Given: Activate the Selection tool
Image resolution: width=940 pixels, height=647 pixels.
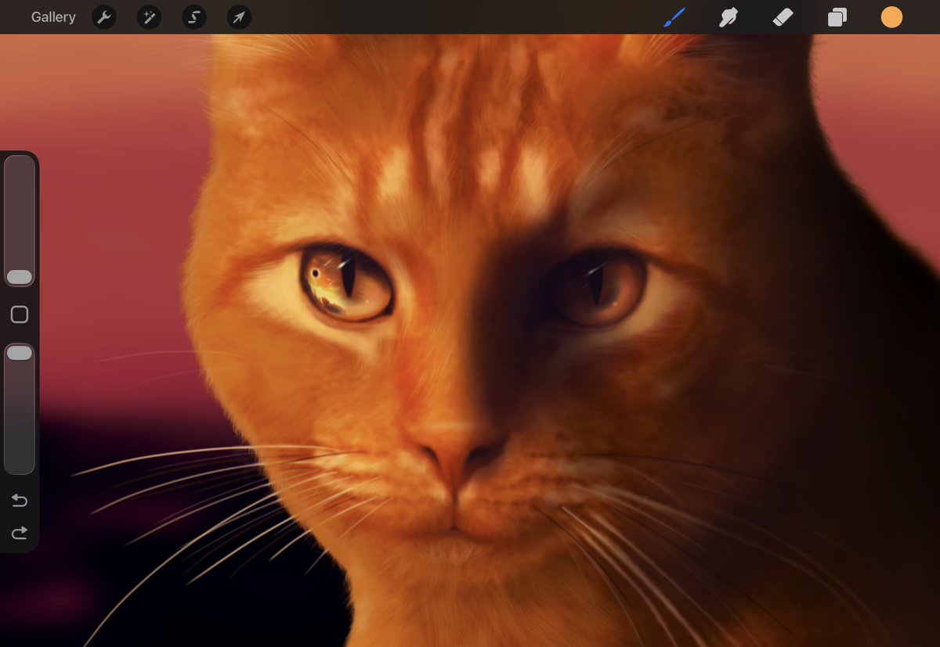Looking at the screenshot, I should coord(194,17).
